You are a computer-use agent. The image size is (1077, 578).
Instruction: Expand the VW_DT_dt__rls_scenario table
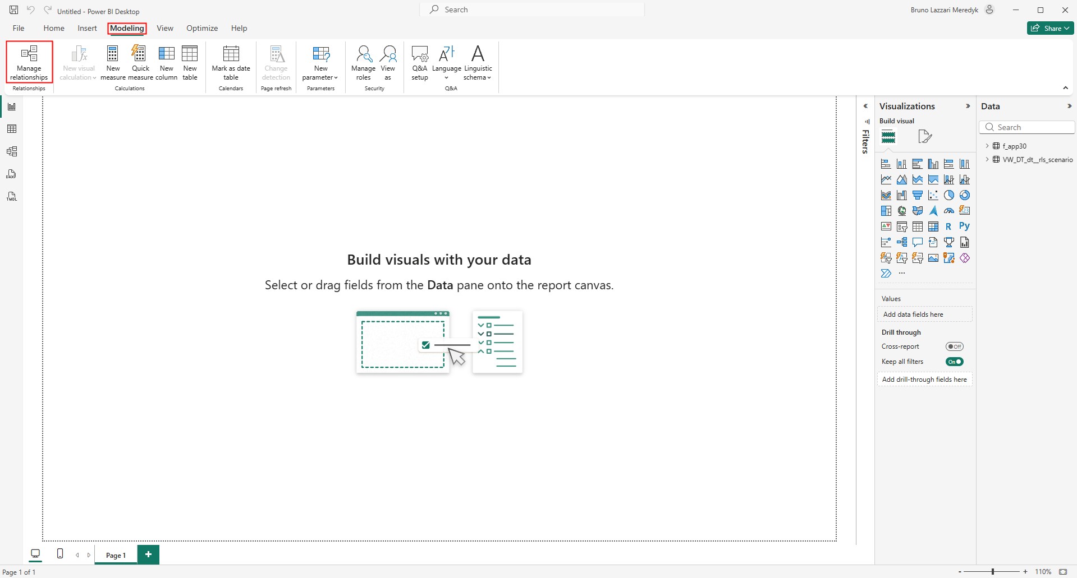(988, 159)
